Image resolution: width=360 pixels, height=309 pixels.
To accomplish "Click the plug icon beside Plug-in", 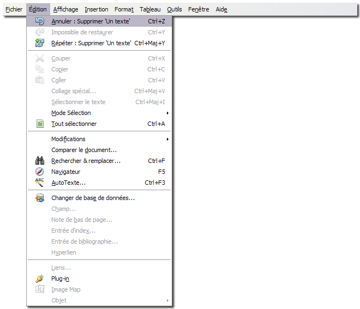I will [x=40, y=278].
